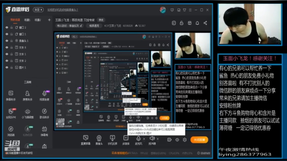Image resolution: width=287 pixels, height=161 pixels.
Task: Open the settings gear next to 关闭直播
Action: tap(185, 140)
